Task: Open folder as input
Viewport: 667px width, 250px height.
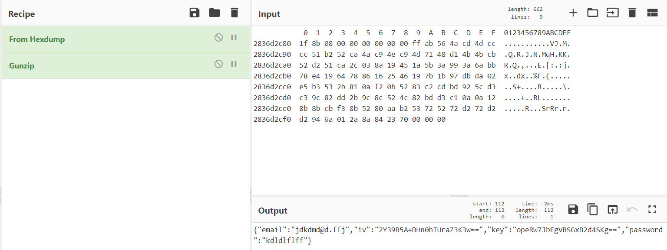Action: (593, 13)
